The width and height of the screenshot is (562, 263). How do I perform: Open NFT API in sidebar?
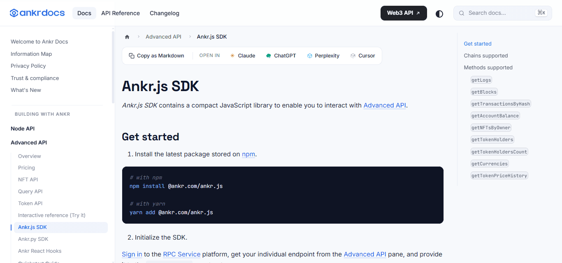[28, 180]
